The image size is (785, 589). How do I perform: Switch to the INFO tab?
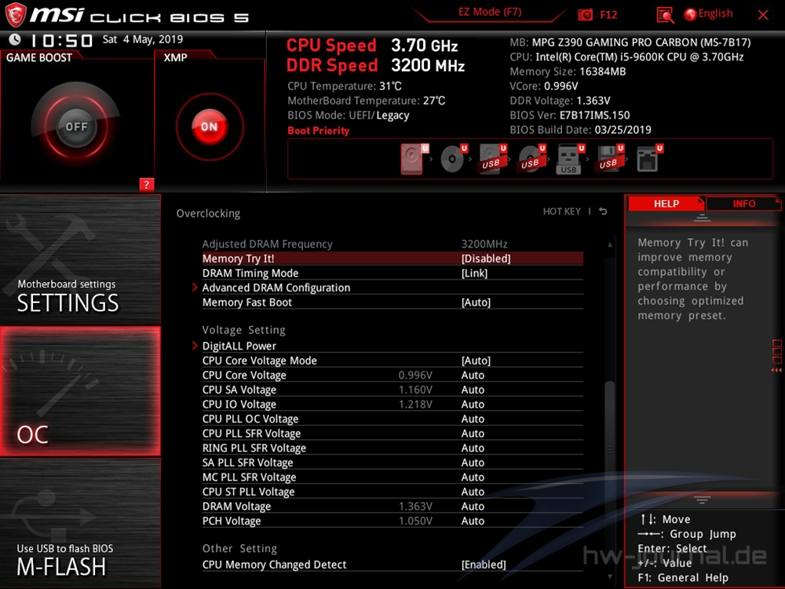point(743,204)
